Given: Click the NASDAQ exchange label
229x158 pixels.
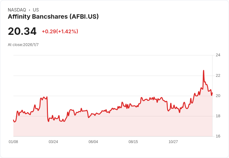Looking at the screenshot, I should [x=17, y=10].
